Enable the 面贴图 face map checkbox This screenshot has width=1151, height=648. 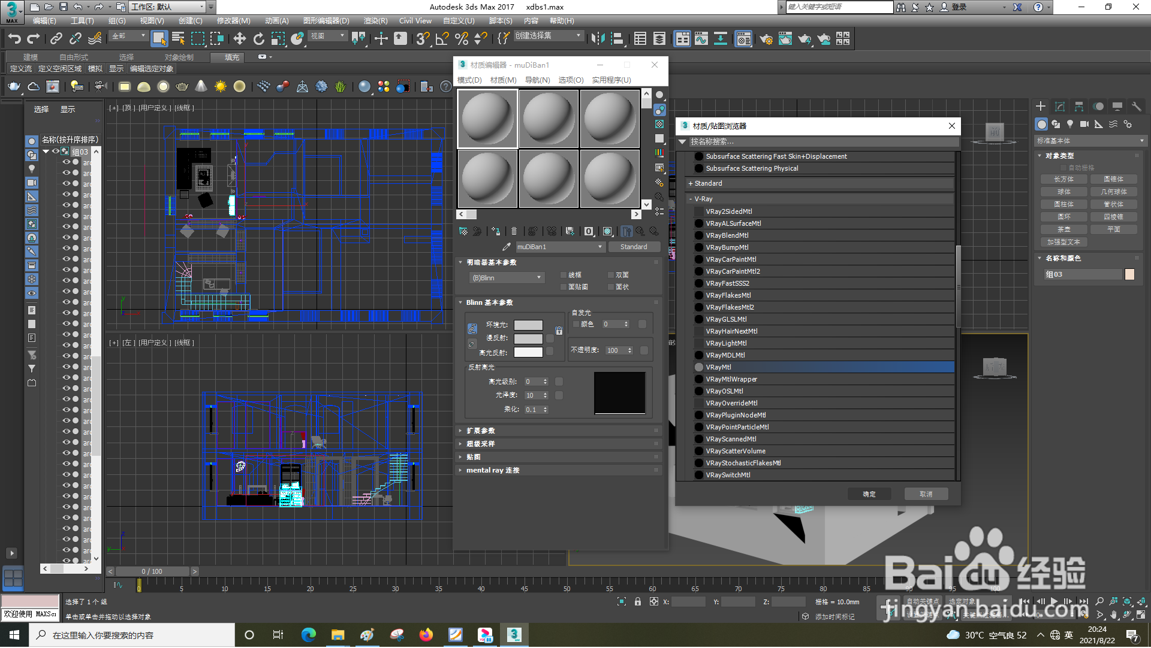[x=564, y=287]
